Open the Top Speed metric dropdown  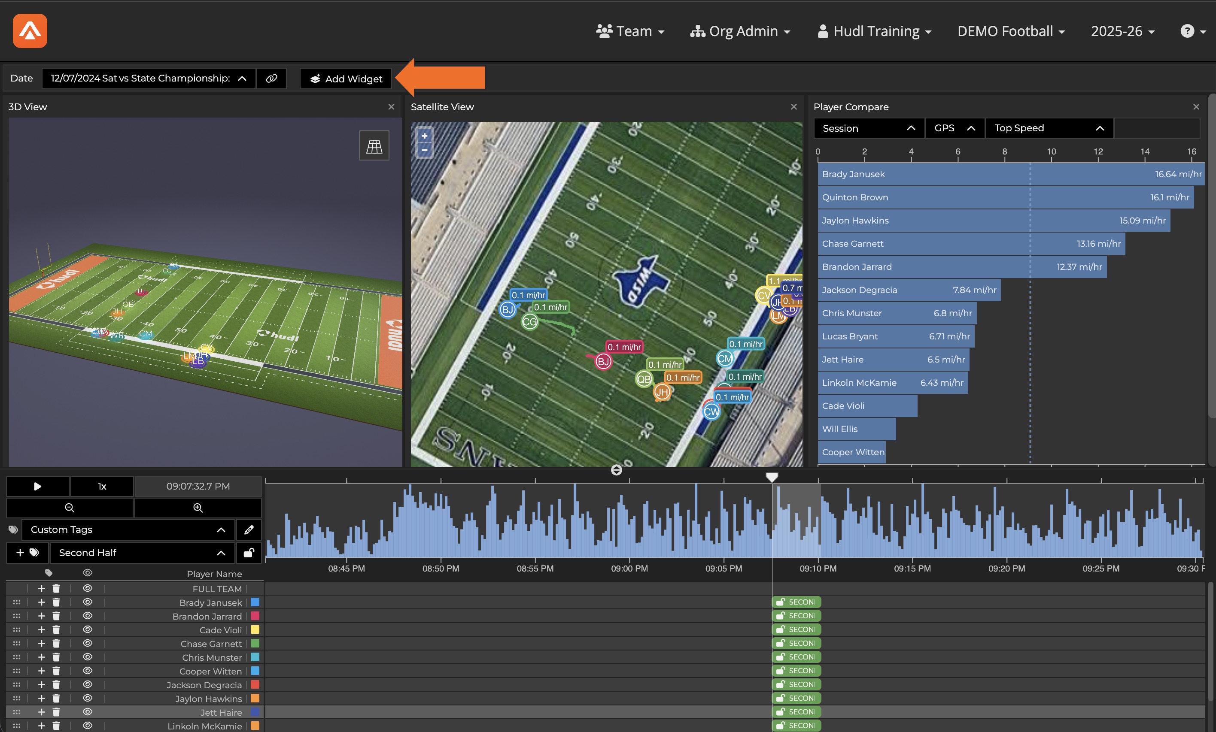(x=1049, y=128)
